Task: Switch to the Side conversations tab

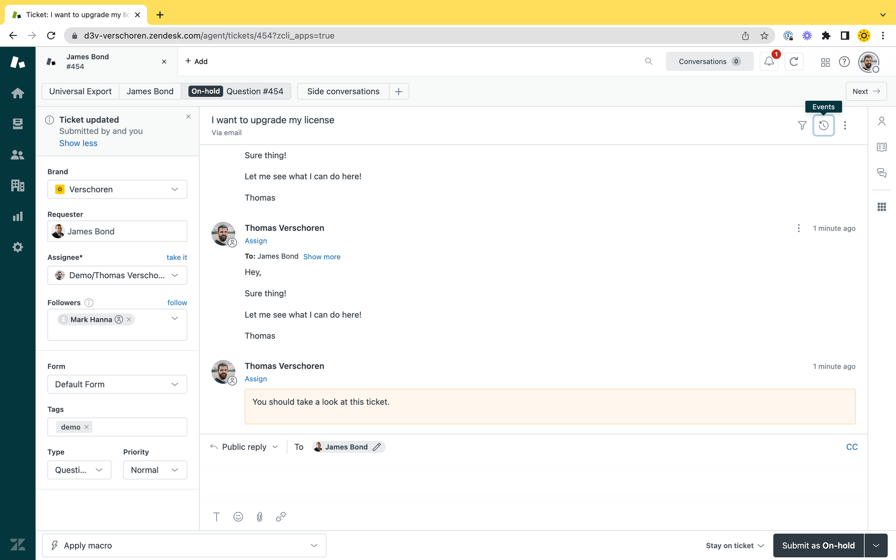Action: pos(343,91)
